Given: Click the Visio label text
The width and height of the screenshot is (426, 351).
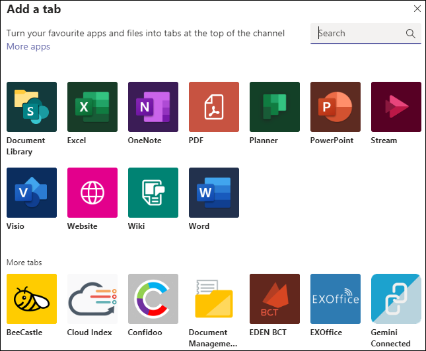Looking at the screenshot, I should tap(15, 226).
